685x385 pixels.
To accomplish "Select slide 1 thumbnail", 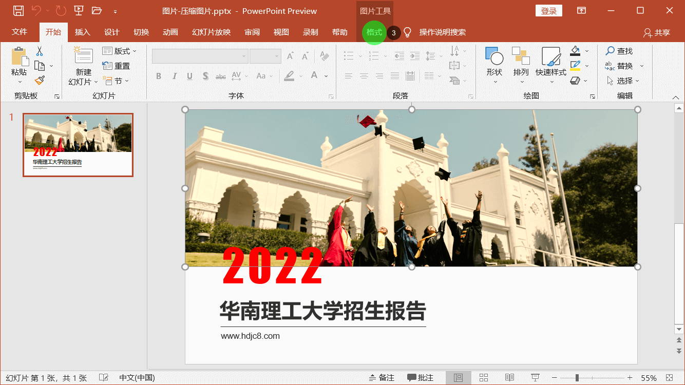I will coord(78,145).
